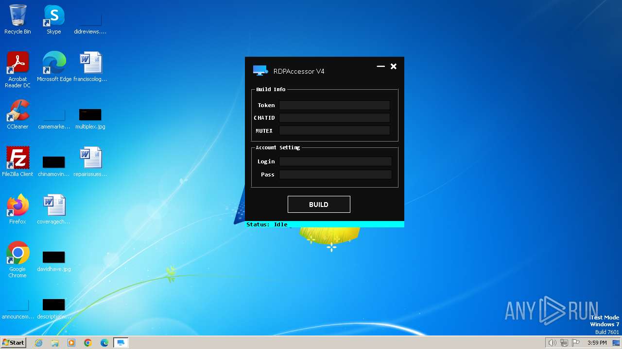Viewport: 622px width, 349px height.
Task: Focus the Token input field
Action: click(x=334, y=105)
